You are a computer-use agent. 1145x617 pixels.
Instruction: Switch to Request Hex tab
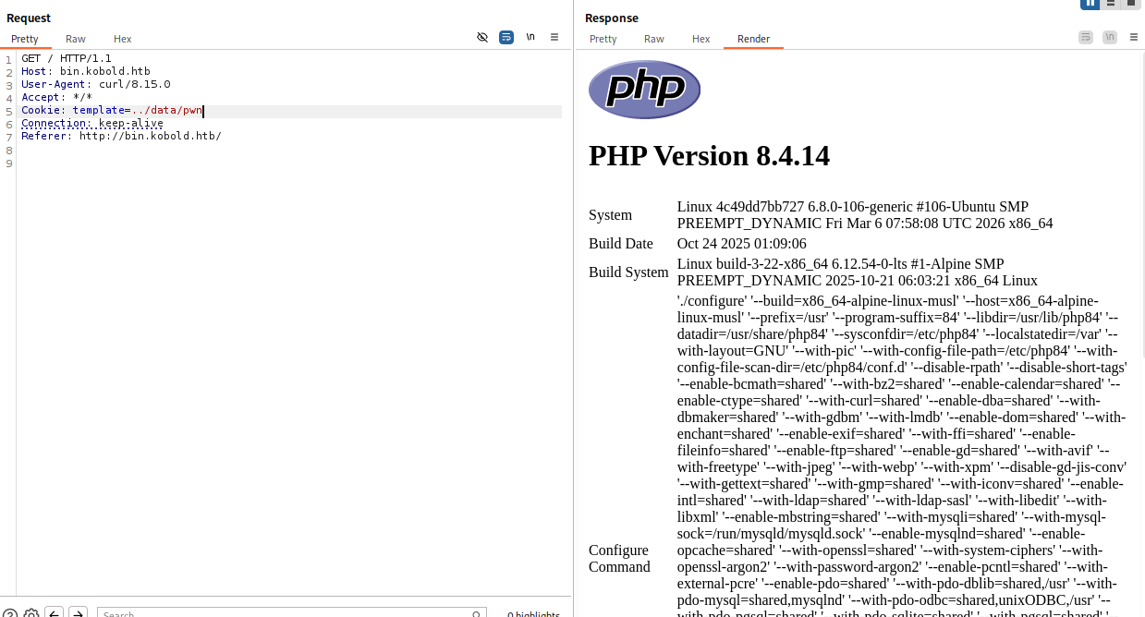click(x=123, y=39)
